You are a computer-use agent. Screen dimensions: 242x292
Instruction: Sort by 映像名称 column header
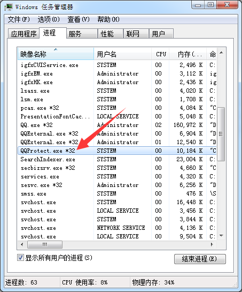point(56,54)
